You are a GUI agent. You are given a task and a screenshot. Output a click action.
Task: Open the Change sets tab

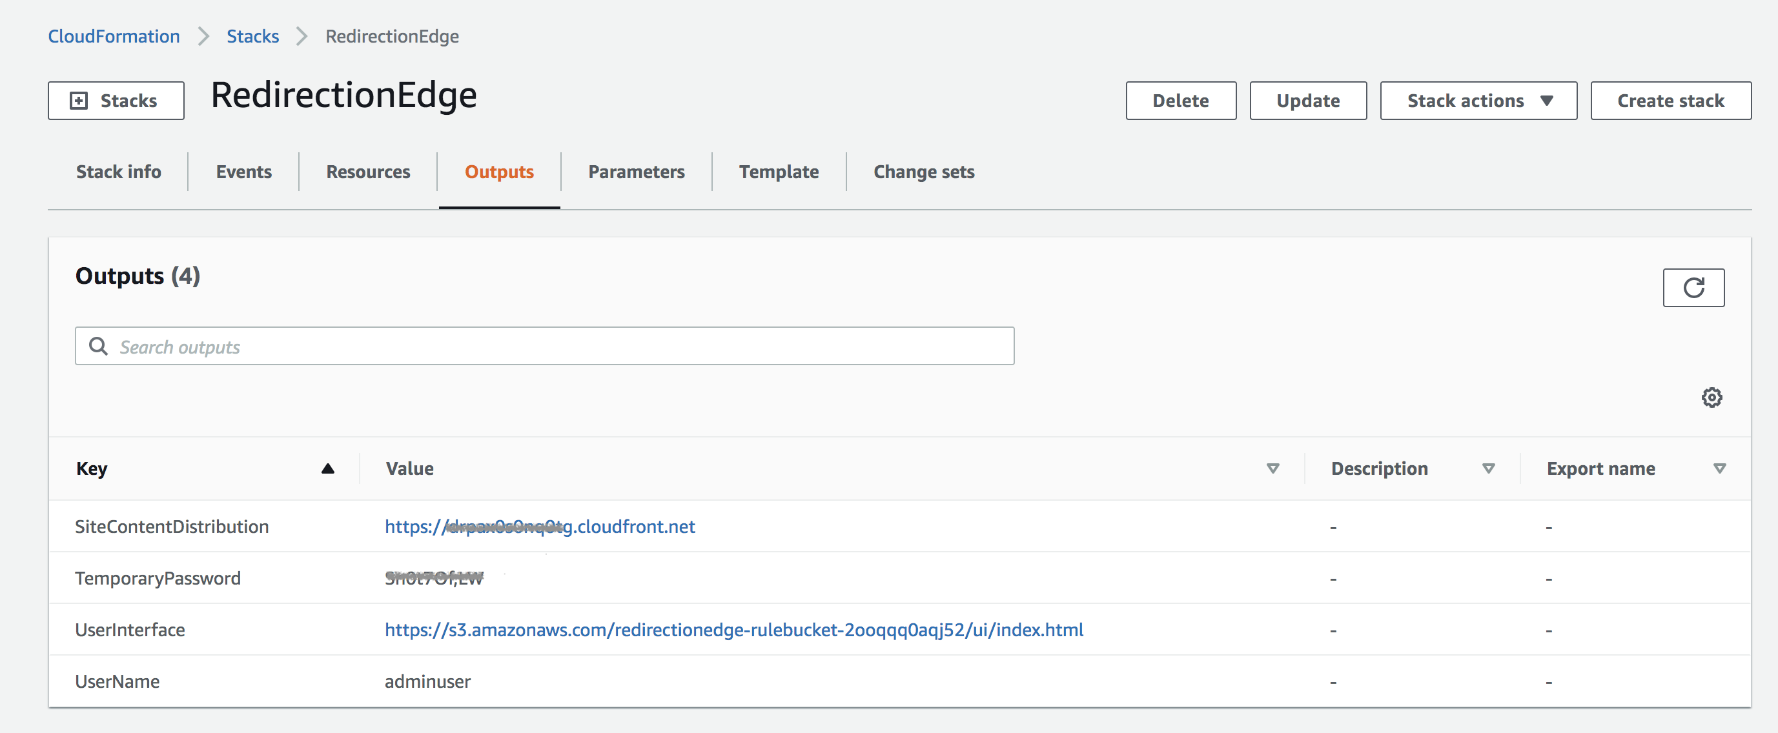923,172
